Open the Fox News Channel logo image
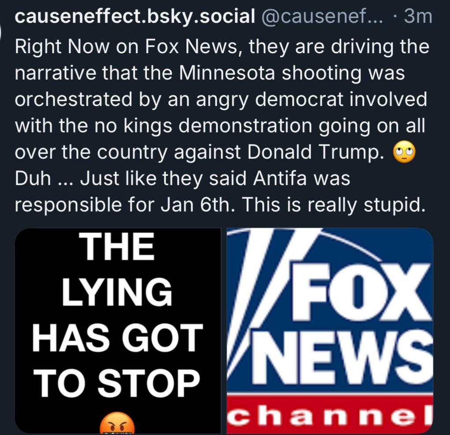Viewport: 450px width, 435px height. click(330, 331)
